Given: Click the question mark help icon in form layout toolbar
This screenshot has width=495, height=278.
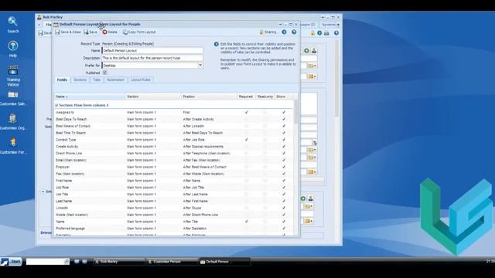Looking at the screenshot, I should [294, 32].
